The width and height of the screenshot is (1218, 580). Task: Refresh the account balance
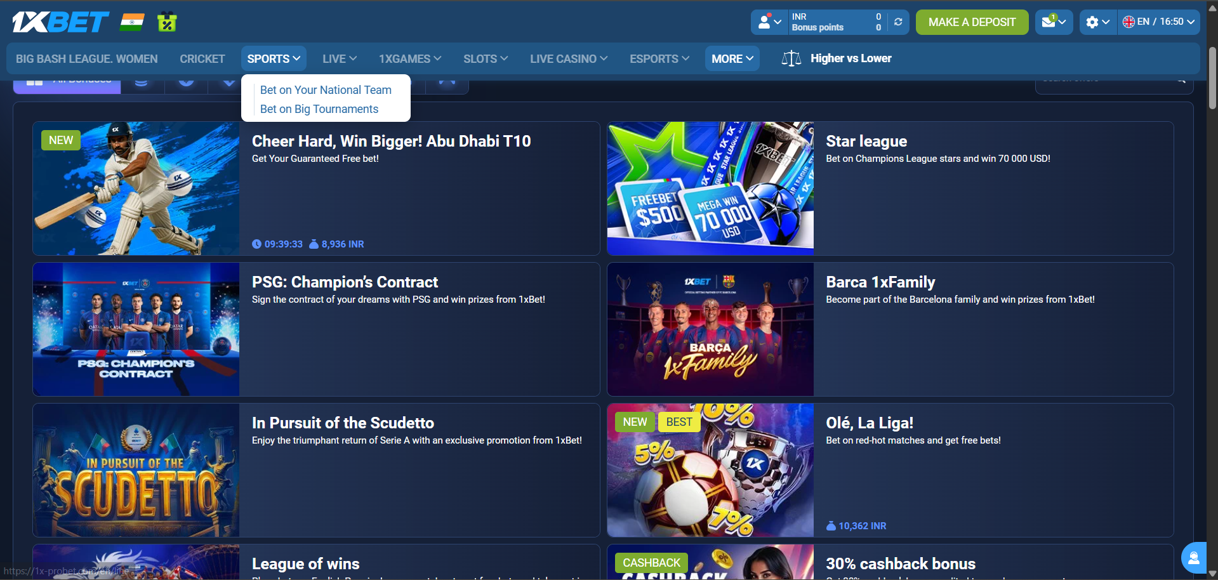(x=897, y=22)
